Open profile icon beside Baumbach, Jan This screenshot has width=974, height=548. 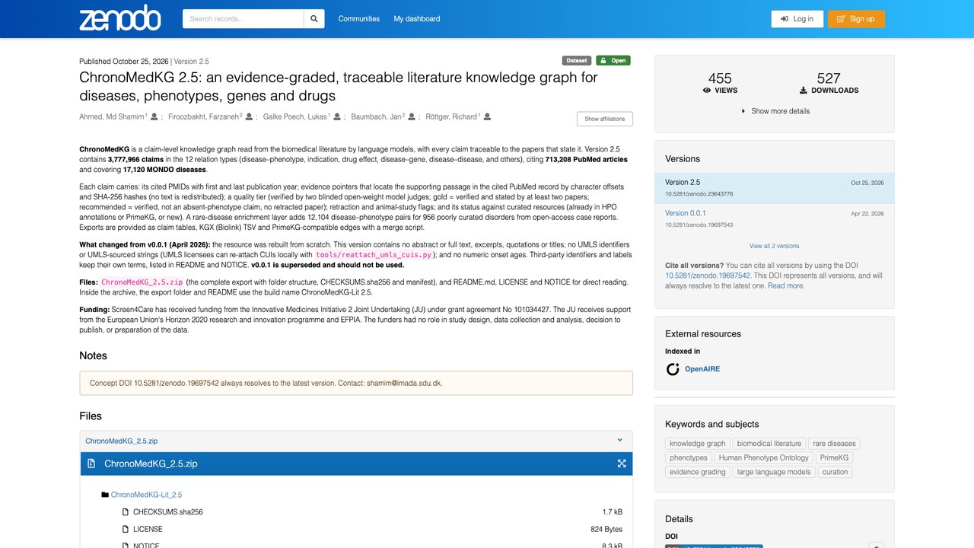point(412,117)
